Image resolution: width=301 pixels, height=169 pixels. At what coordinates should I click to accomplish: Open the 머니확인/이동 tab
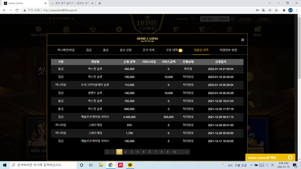click(66, 50)
